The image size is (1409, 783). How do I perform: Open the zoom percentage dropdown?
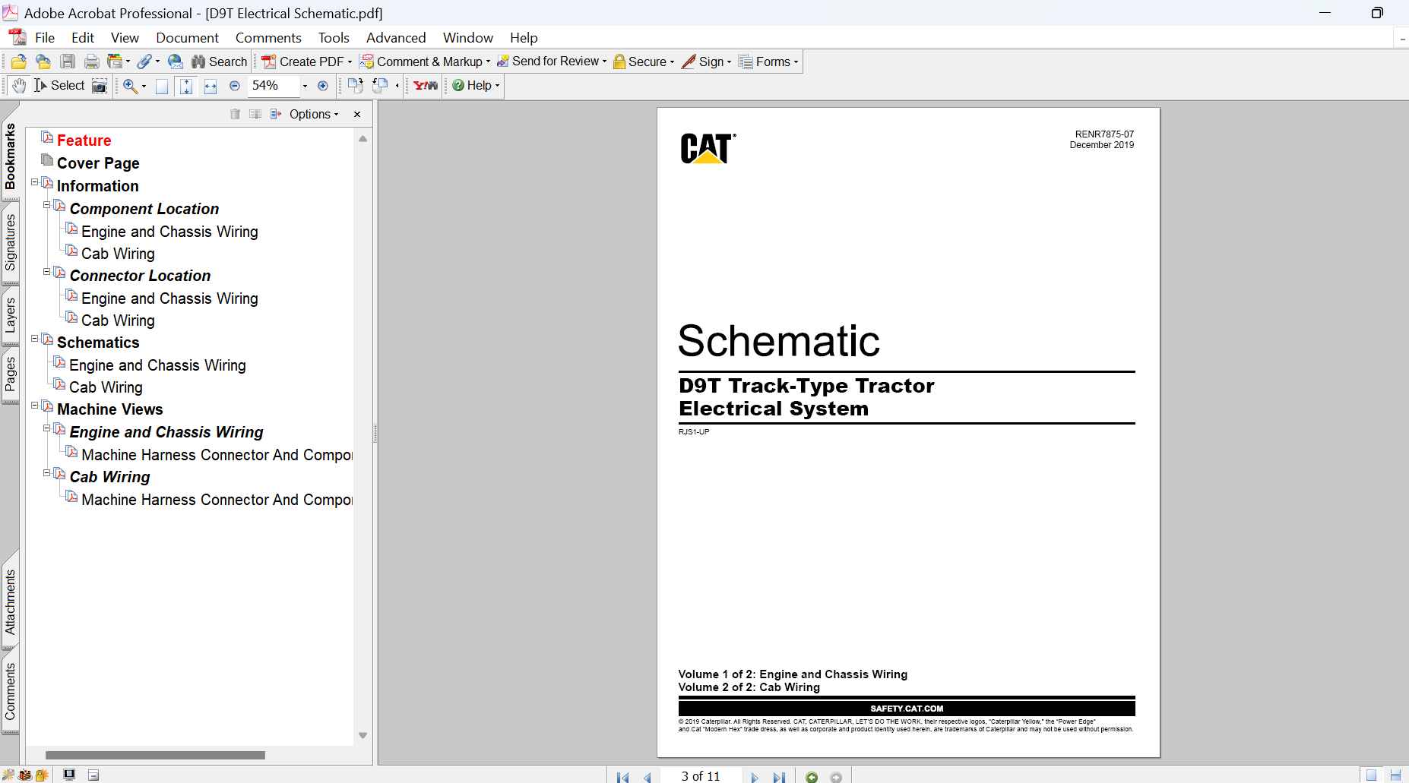[305, 86]
